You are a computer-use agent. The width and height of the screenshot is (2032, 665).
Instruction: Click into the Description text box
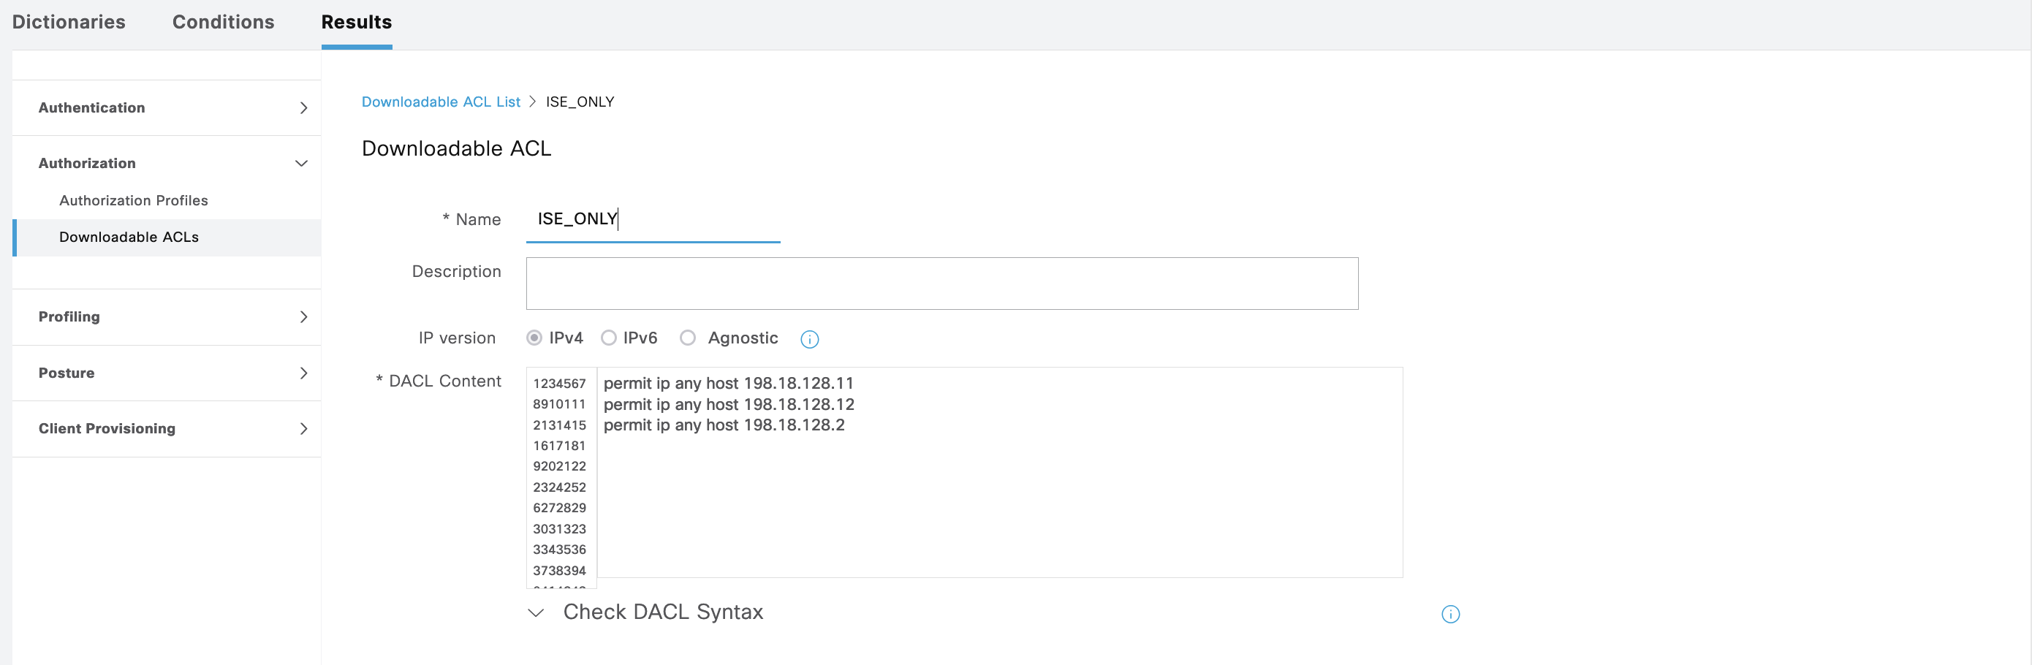(x=941, y=284)
